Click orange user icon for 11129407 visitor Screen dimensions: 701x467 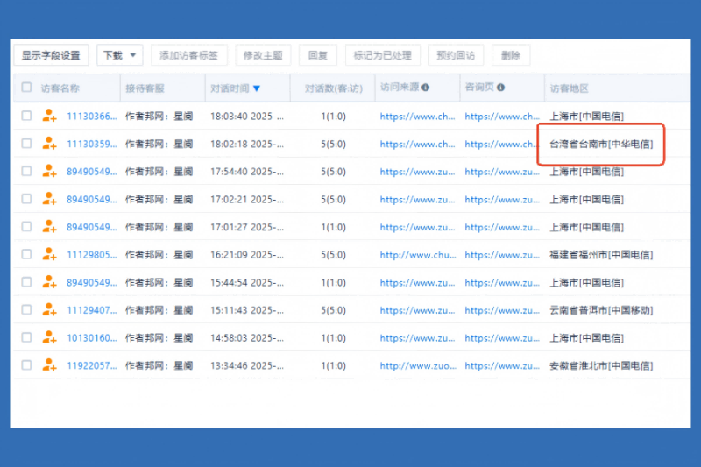[x=49, y=310]
